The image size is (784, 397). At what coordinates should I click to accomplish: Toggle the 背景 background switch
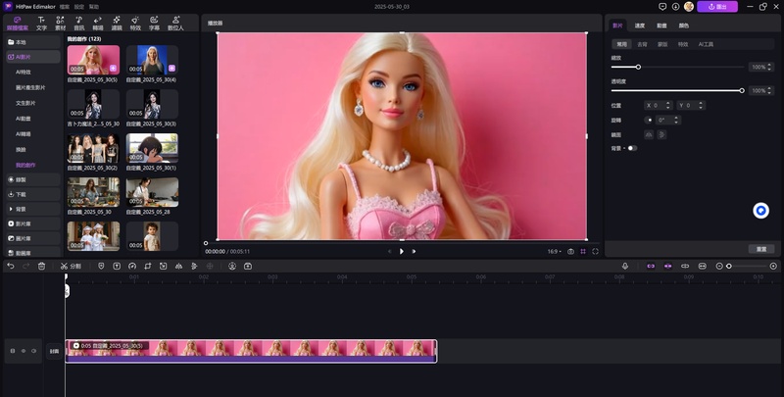[x=631, y=148]
